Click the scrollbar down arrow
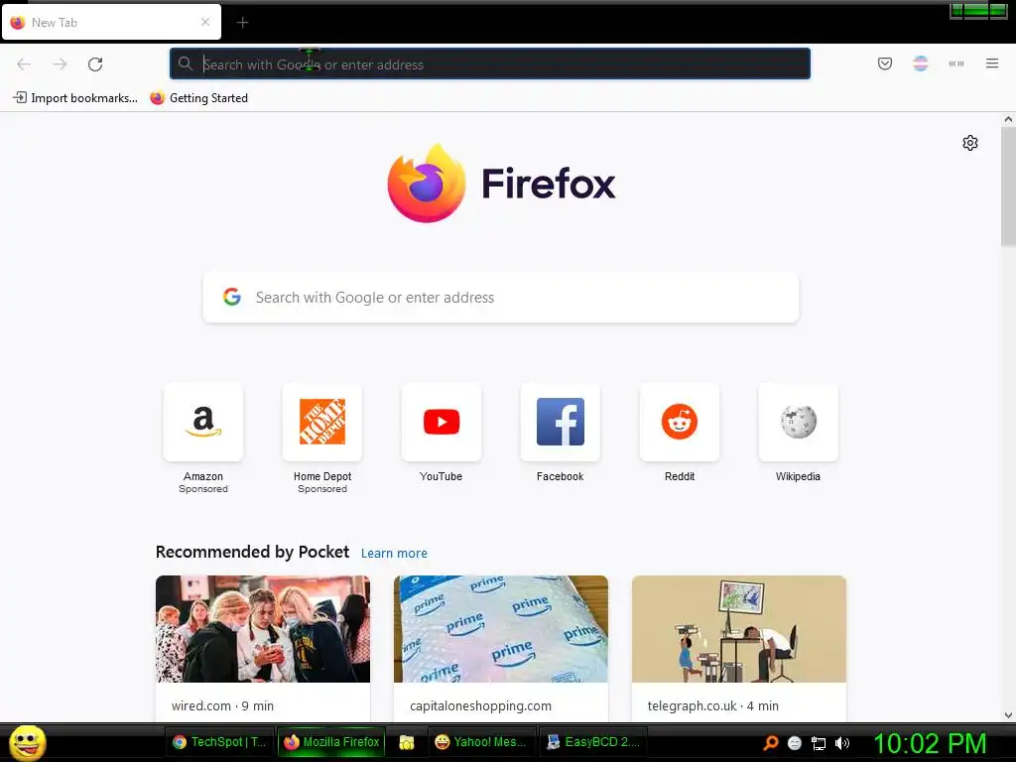Screen dimensions: 1016x762 (1008, 715)
